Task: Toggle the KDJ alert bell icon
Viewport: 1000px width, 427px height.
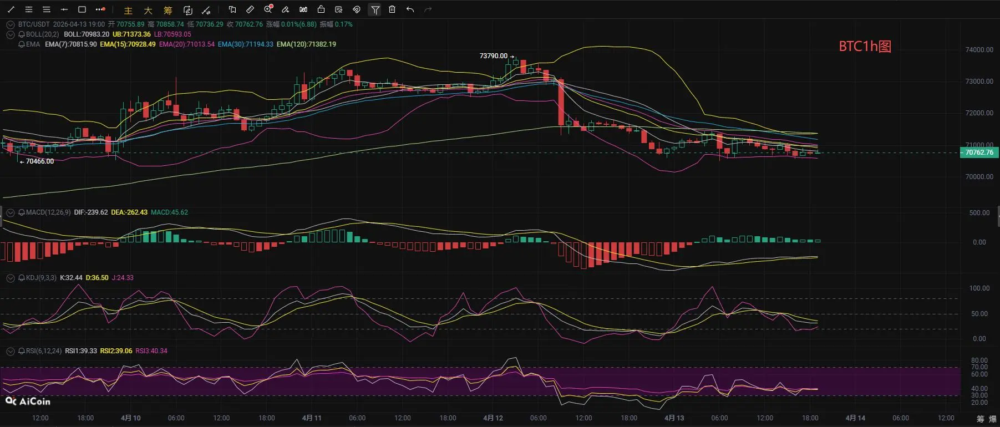Action: [x=22, y=278]
